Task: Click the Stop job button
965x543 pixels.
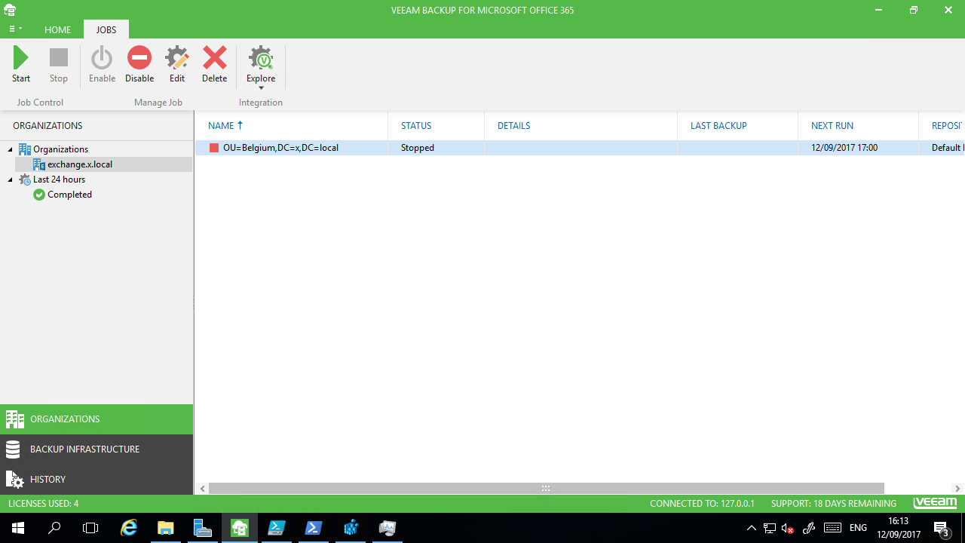Action: pos(59,64)
